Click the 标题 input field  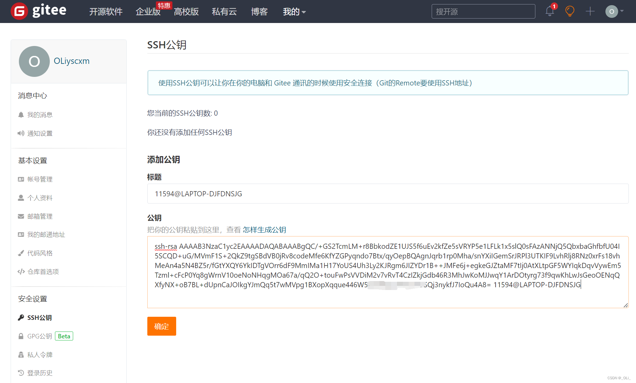point(388,194)
